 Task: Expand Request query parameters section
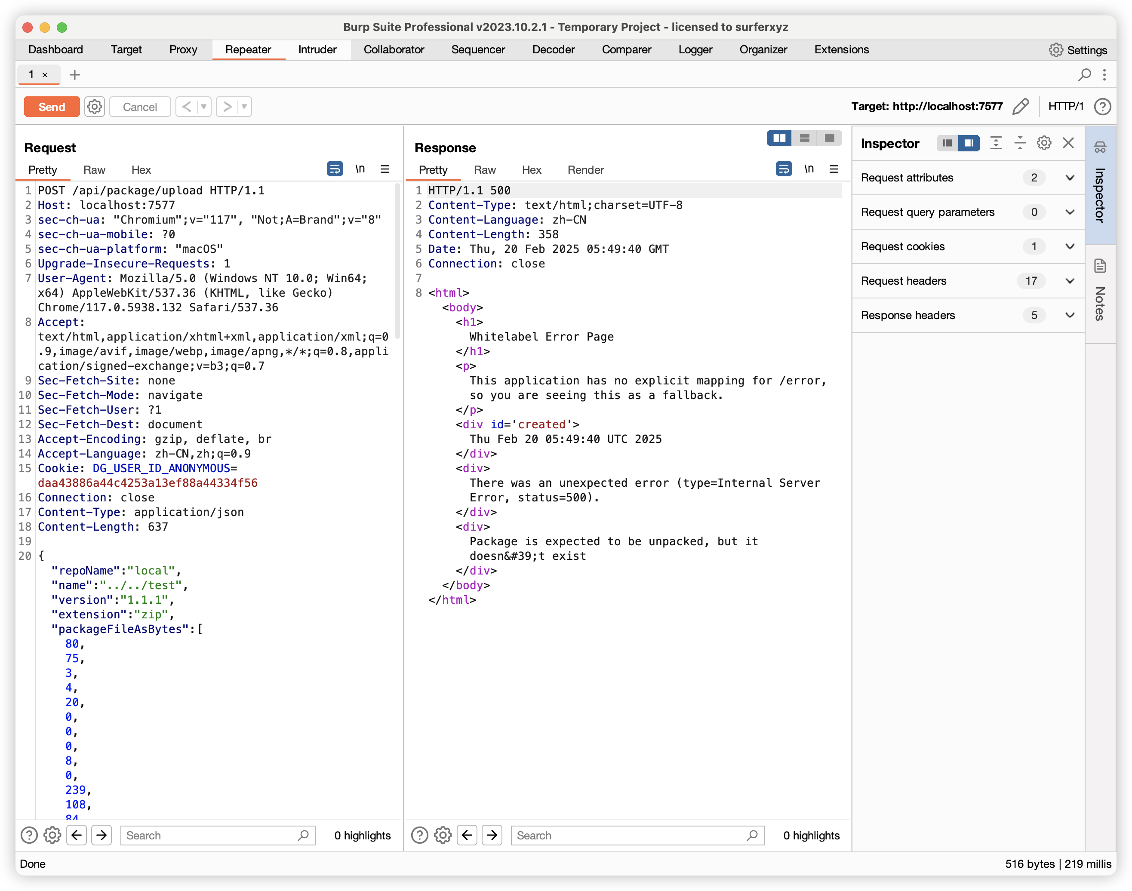coord(968,212)
